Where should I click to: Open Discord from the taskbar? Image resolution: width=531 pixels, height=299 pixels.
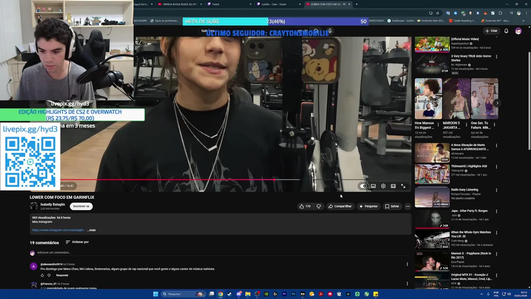coord(239,294)
